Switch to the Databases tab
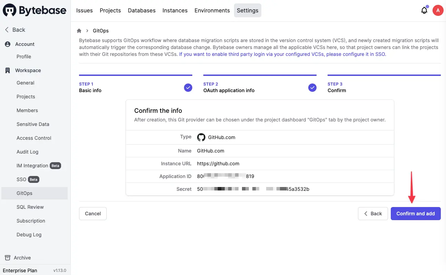 coord(142,10)
